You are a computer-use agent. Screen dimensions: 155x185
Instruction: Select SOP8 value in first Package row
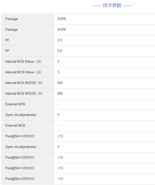pyautogui.click(x=62, y=19)
